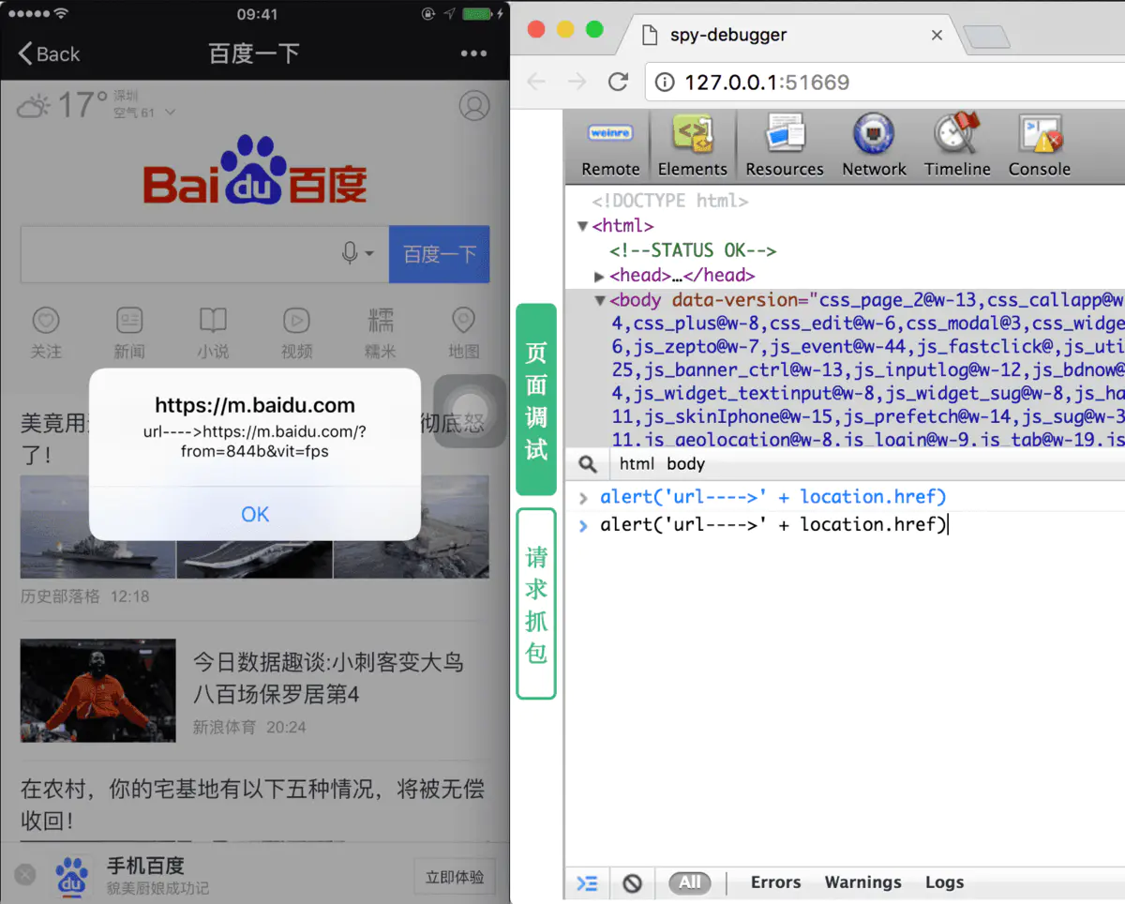The width and height of the screenshot is (1125, 904).
Task: Filter console by Errors
Action: 775,882
